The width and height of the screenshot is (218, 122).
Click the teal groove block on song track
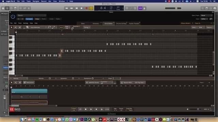pos(29,91)
